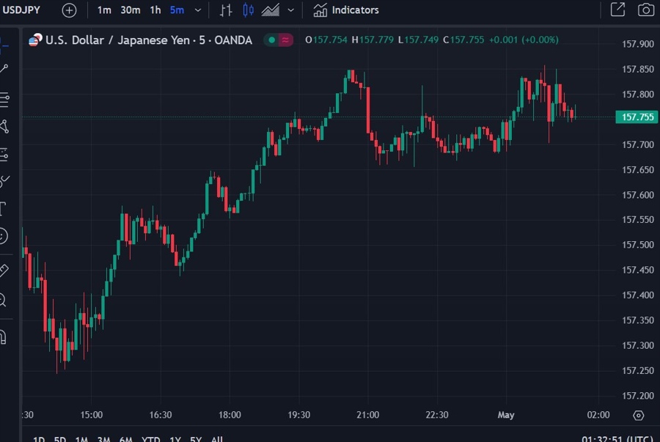Image resolution: width=660 pixels, height=442 pixels.
Task: Select the 1Y date range
Action: click(x=175, y=439)
